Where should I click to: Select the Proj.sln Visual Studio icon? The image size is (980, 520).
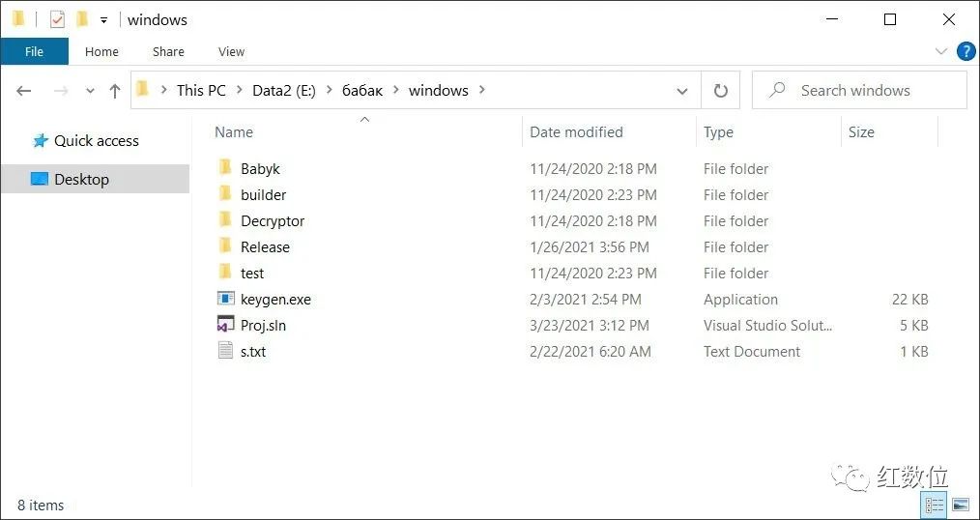225,325
